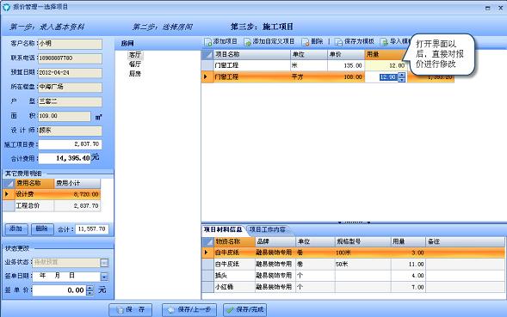Click the 费用小计 column header
Screen dimensions: 507x317
(77, 183)
